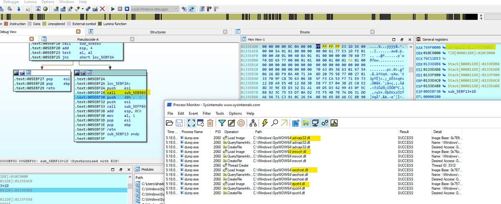The image size is (501, 204).
Task: Open Process Monitor Filter menu
Action: click(207, 113)
